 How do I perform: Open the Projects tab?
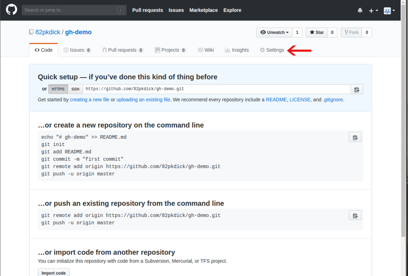point(171,50)
